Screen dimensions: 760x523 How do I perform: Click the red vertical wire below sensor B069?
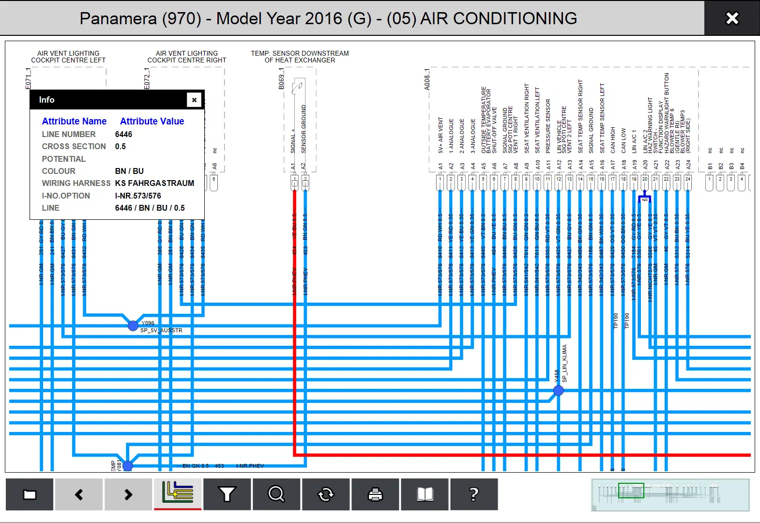pyautogui.click(x=294, y=339)
